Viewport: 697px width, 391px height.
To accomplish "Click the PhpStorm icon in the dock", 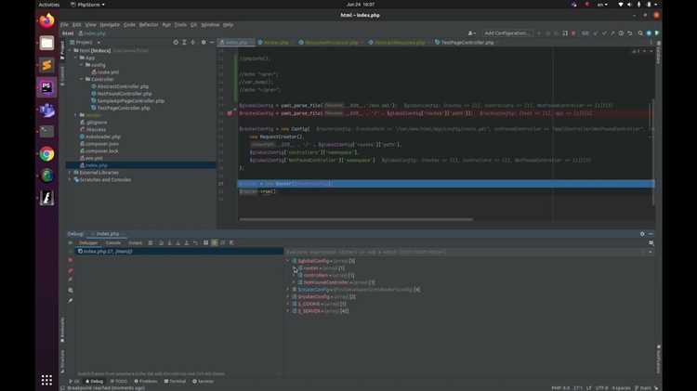I will 46,87.
